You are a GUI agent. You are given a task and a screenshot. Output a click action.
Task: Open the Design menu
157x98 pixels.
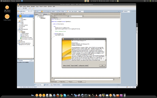(x=29, y=6)
